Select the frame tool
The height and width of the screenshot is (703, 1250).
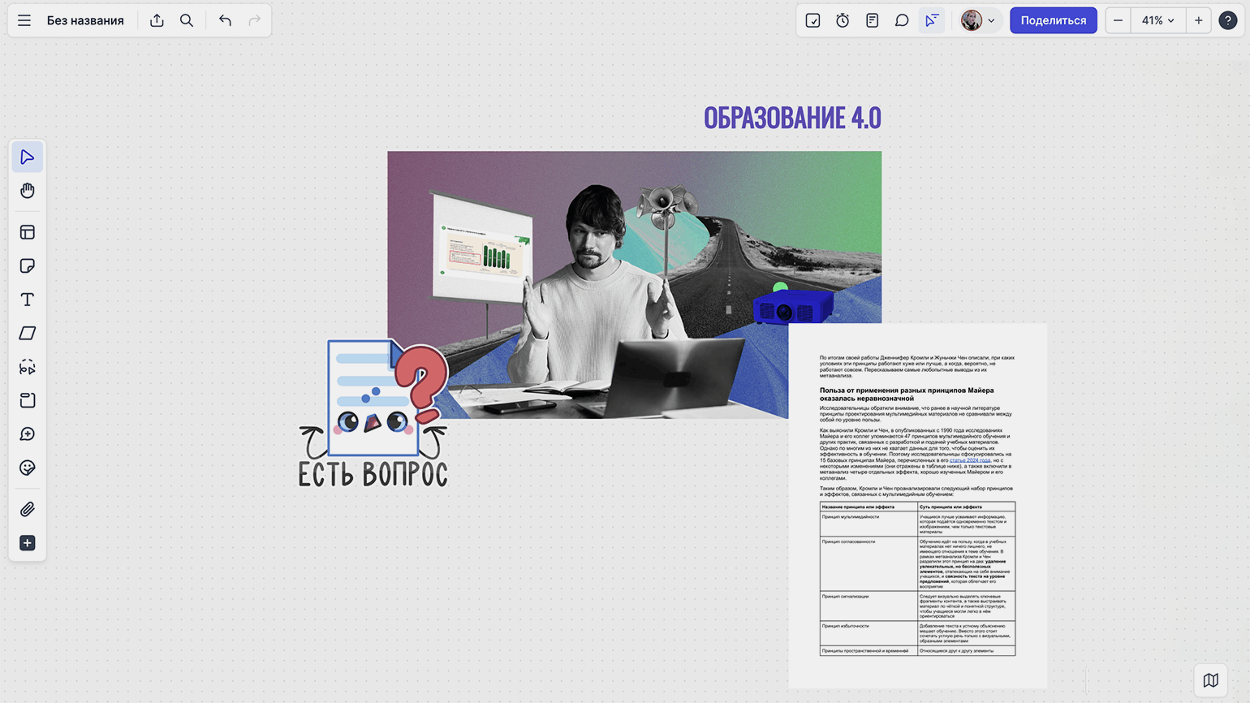27,400
